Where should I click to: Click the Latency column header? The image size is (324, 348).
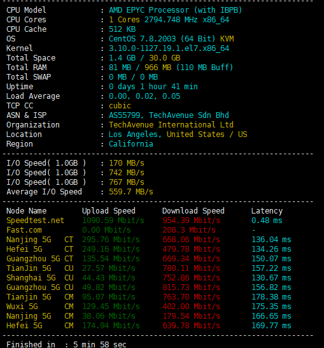coord(267,211)
